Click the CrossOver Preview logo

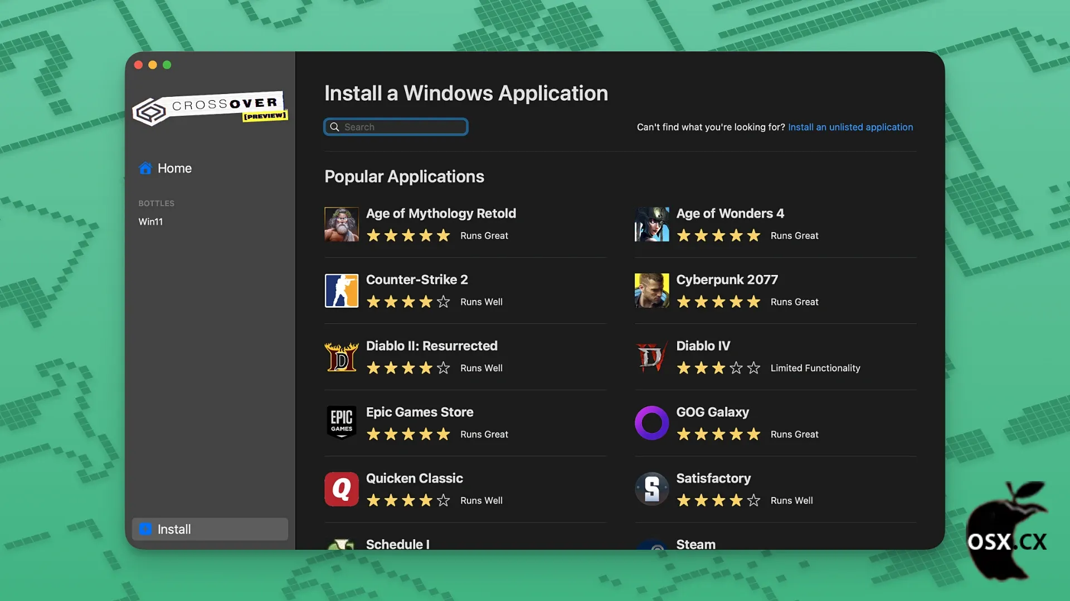coord(210,108)
